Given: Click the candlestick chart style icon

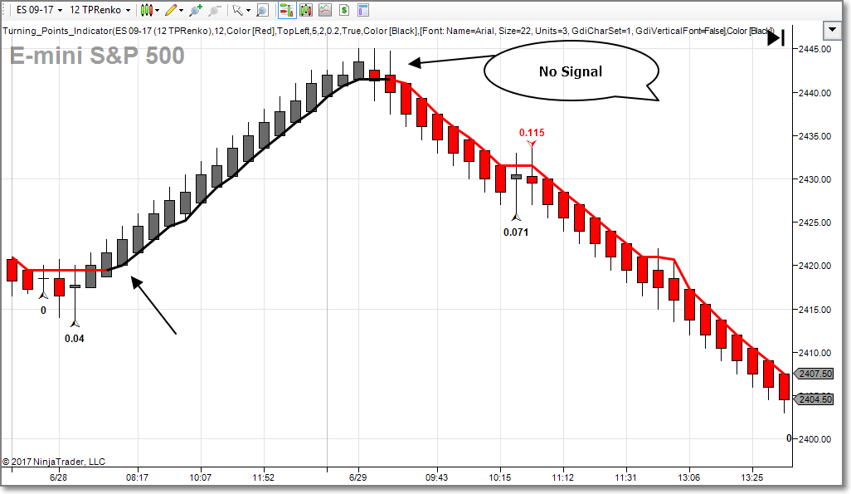Looking at the screenshot, I should point(147,10).
